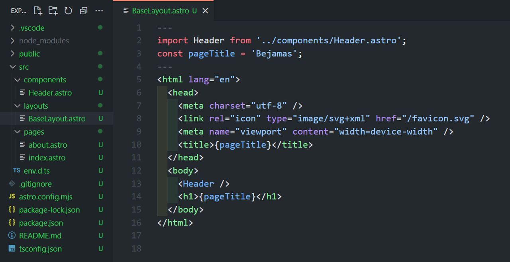
Task: Open the package.json file via its braces icon
Action: tap(12, 223)
